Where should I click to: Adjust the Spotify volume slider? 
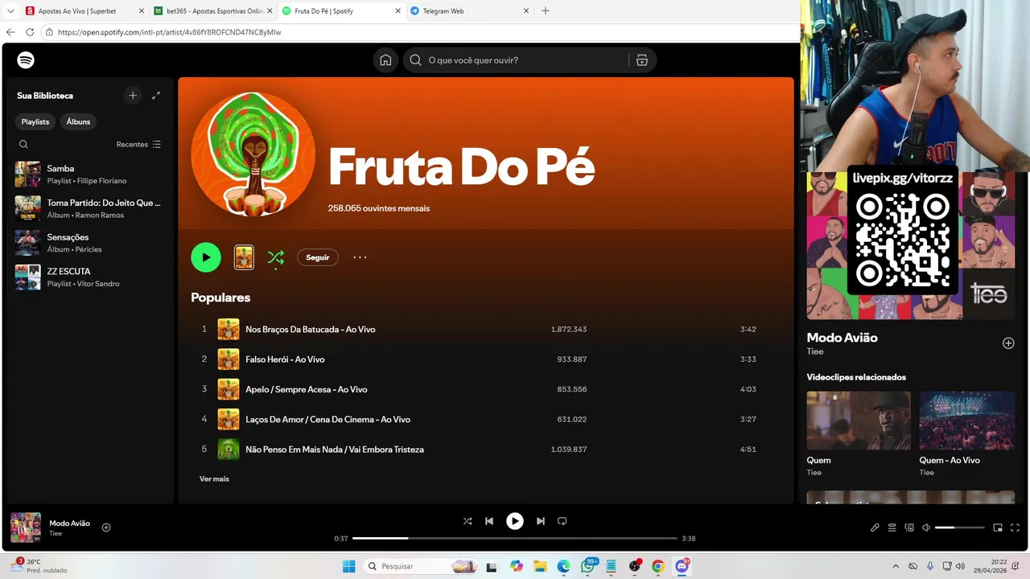960,528
